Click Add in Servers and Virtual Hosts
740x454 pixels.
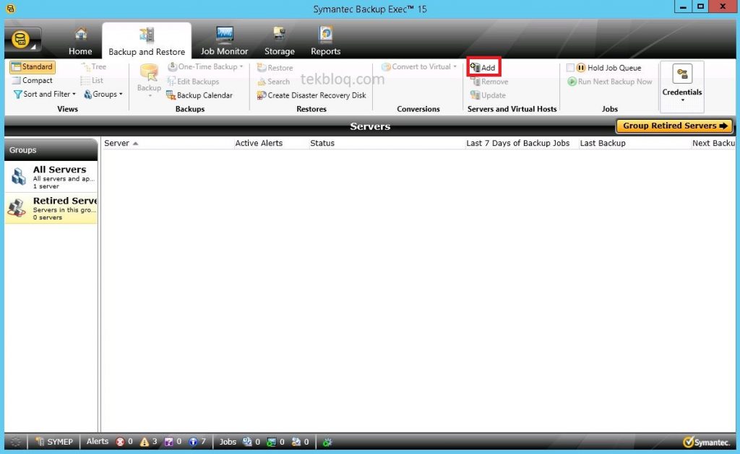coord(483,67)
